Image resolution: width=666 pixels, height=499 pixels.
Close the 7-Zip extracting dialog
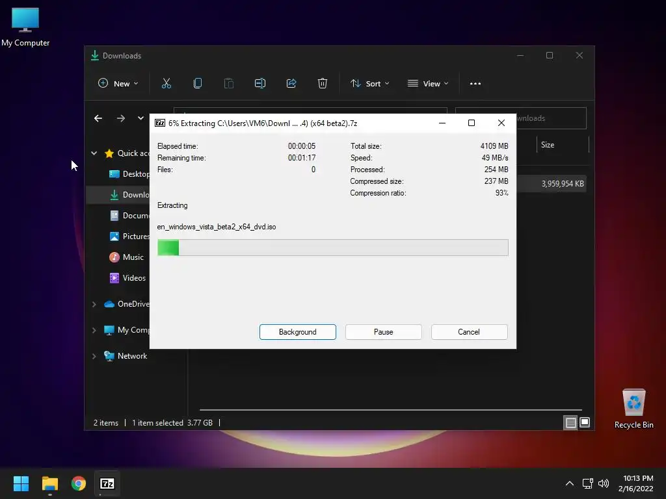[501, 123]
